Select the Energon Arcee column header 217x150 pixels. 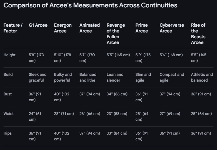coord(63,28)
